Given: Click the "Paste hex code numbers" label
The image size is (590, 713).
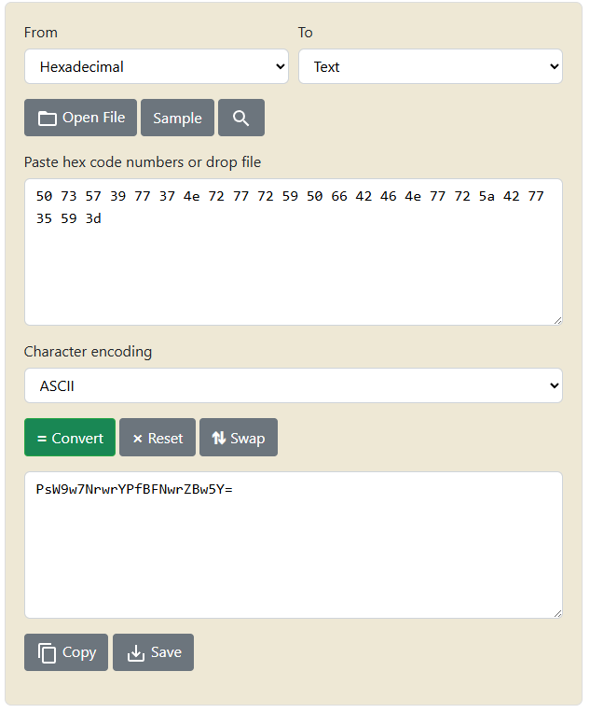Looking at the screenshot, I should click(x=143, y=162).
